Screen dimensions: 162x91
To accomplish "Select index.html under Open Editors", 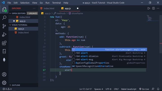I will click(x=23, y=17).
